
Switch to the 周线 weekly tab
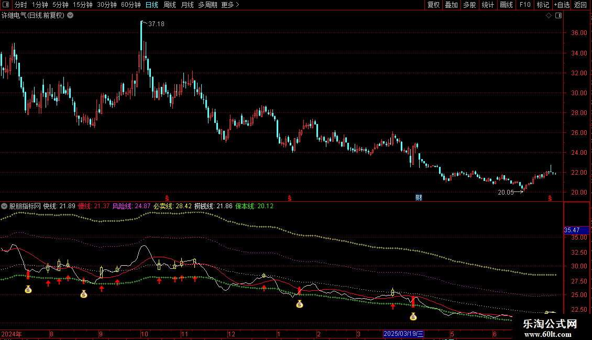coord(170,5)
